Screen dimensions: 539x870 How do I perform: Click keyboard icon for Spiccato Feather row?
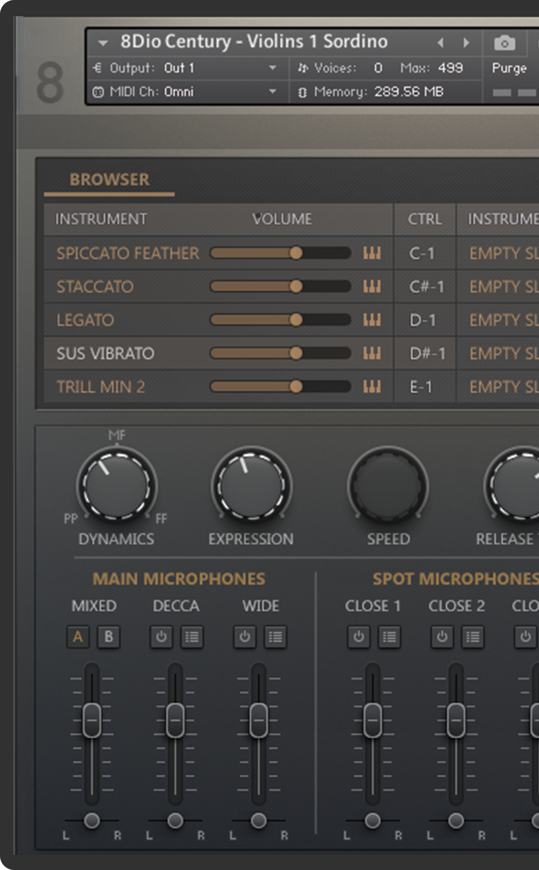tap(372, 253)
